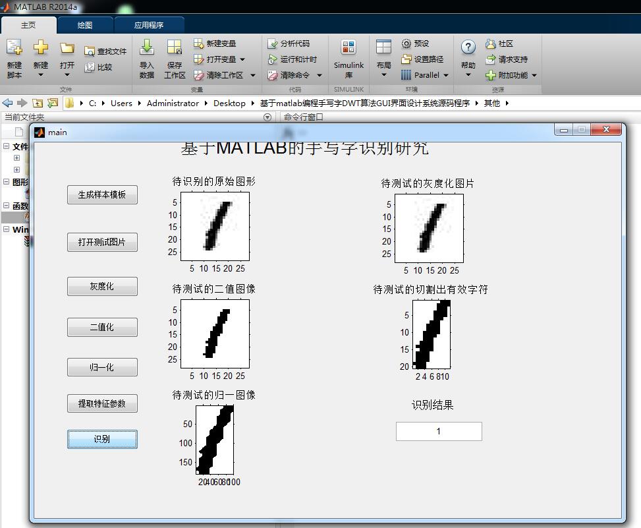The image size is (641, 528).
Task: Click the original image plot (待识别的原始图形)
Action: click(215, 227)
